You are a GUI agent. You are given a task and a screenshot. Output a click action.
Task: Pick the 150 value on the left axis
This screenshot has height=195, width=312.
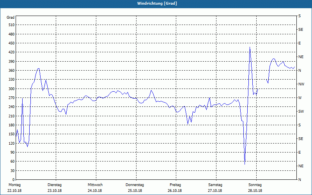point(11,134)
